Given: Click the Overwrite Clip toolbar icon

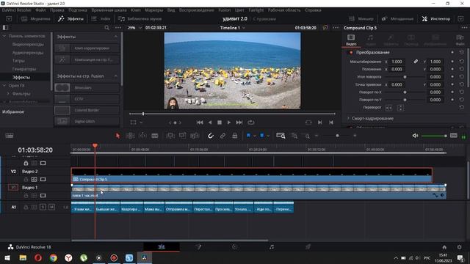Looking at the screenshot, I should [182, 136].
